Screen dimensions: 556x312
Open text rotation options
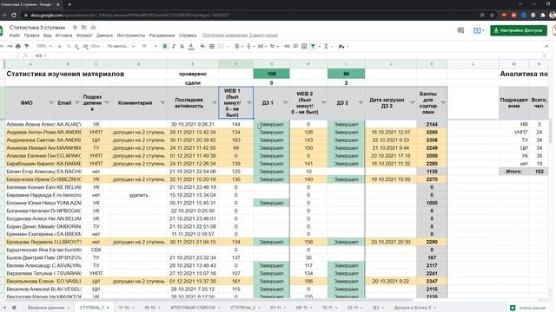(x=274, y=46)
